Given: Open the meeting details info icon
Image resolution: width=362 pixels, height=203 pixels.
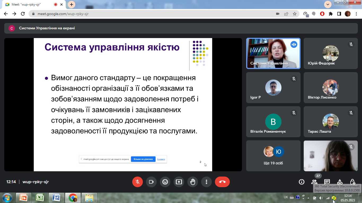Looking at the screenshot, I should tap(301, 182).
